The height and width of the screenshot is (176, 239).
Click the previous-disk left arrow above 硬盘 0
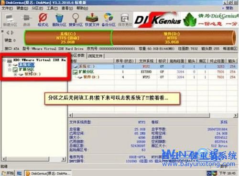(x=8, y=32)
